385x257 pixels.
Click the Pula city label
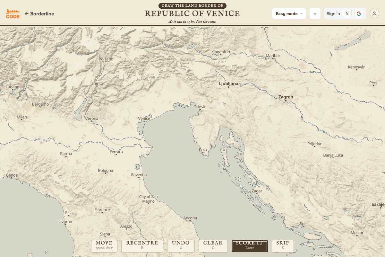(x=203, y=150)
